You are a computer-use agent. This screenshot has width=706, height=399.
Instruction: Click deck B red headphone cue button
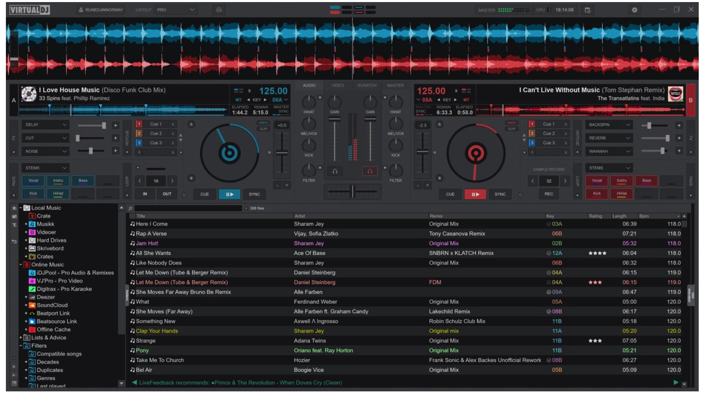[370, 171]
